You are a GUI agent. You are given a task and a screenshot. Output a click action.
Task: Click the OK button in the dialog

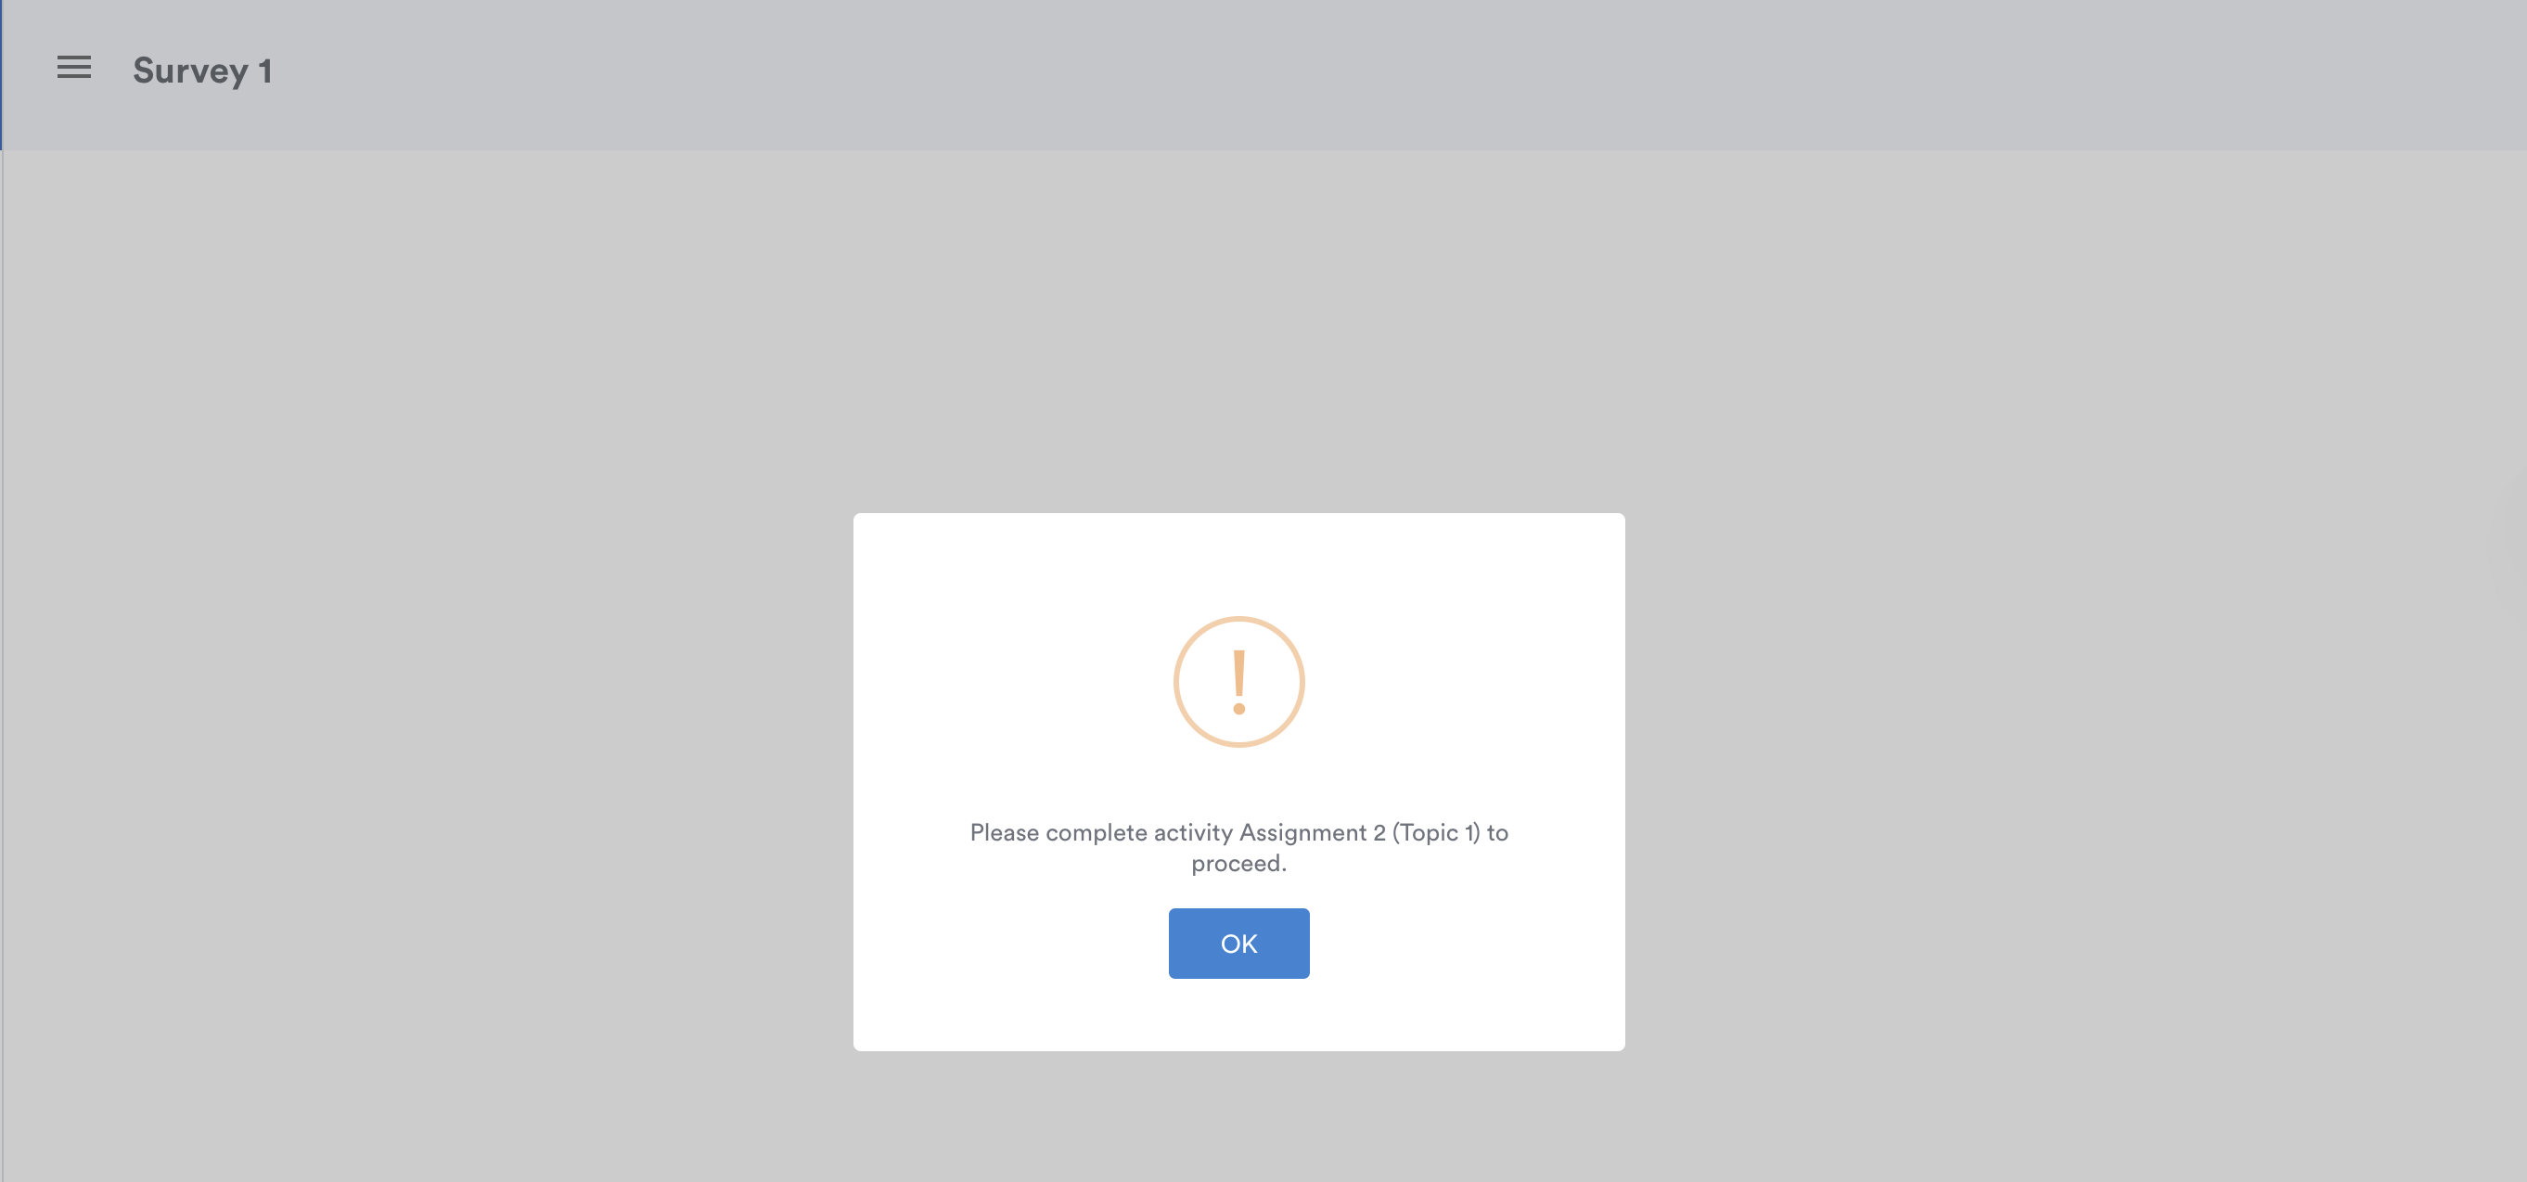[1238, 943]
